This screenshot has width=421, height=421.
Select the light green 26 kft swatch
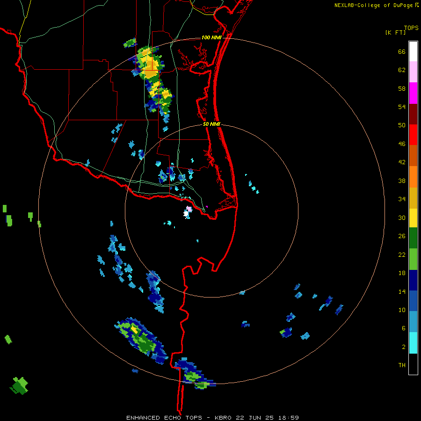tap(413, 259)
